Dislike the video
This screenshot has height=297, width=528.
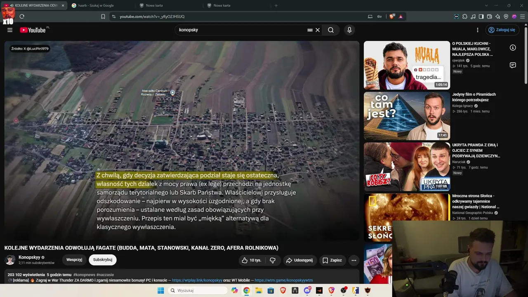272,260
